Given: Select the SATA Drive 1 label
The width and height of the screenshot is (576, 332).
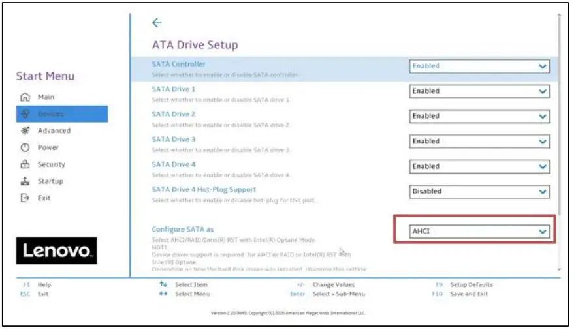Looking at the screenshot, I should (174, 89).
